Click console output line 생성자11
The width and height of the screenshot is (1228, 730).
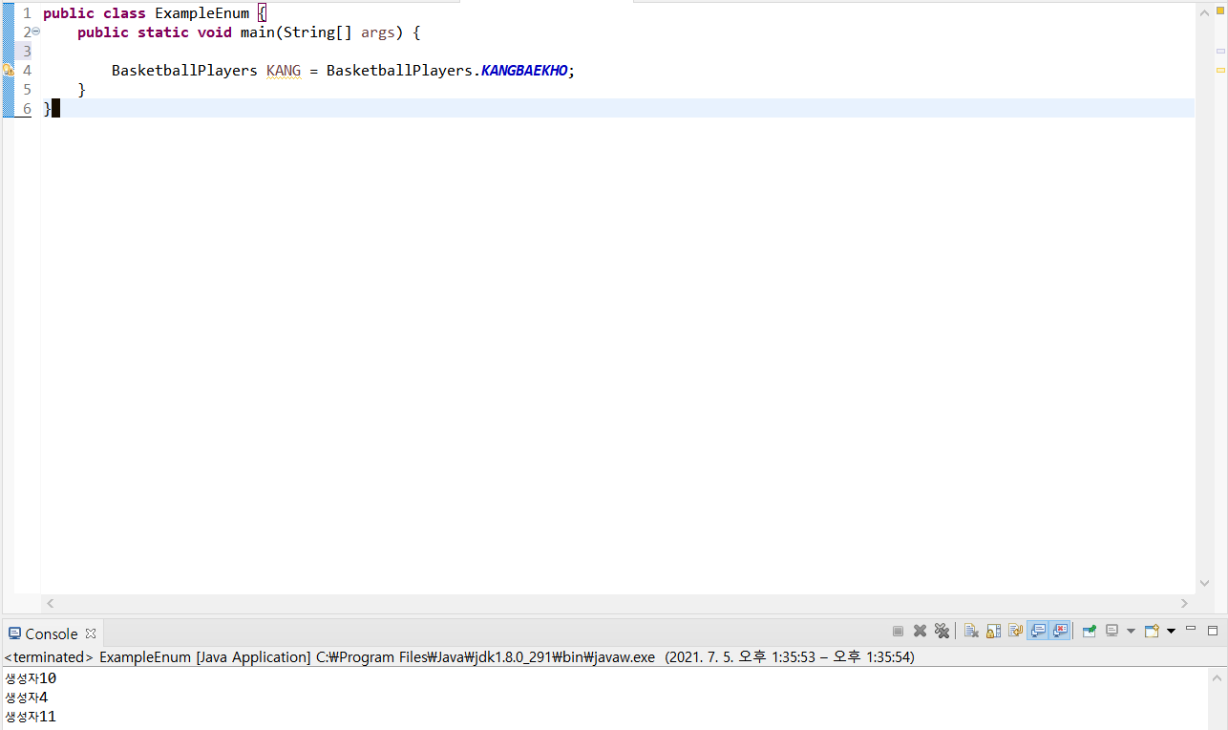(31, 717)
